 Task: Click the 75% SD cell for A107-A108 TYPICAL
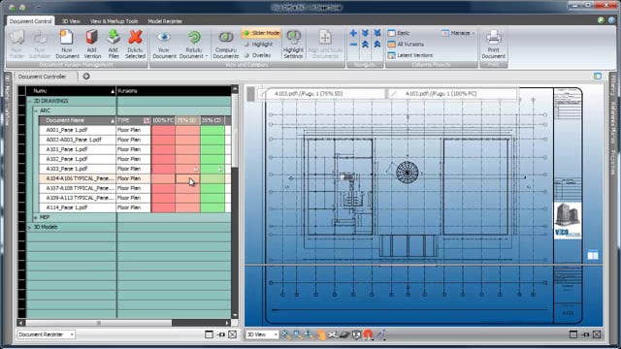pyautogui.click(x=187, y=188)
